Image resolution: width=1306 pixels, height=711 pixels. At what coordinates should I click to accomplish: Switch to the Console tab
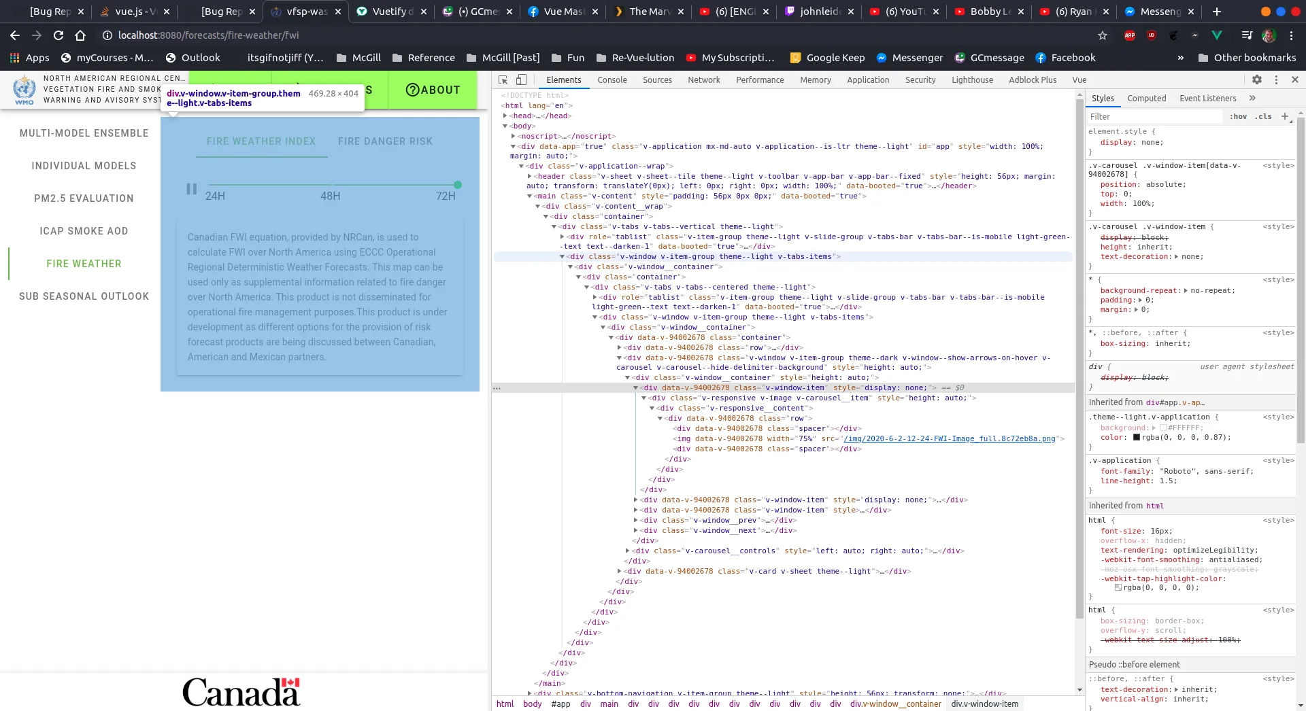(x=612, y=80)
